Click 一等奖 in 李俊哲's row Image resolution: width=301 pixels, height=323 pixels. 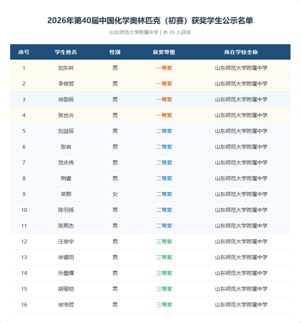(x=164, y=84)
